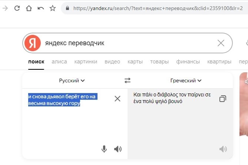This screenshot has width=248, height=165.
Task: Bookmark page with star icon
Action: point(53,8)
